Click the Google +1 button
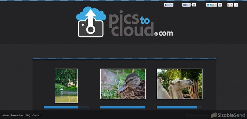 [230, 5]
